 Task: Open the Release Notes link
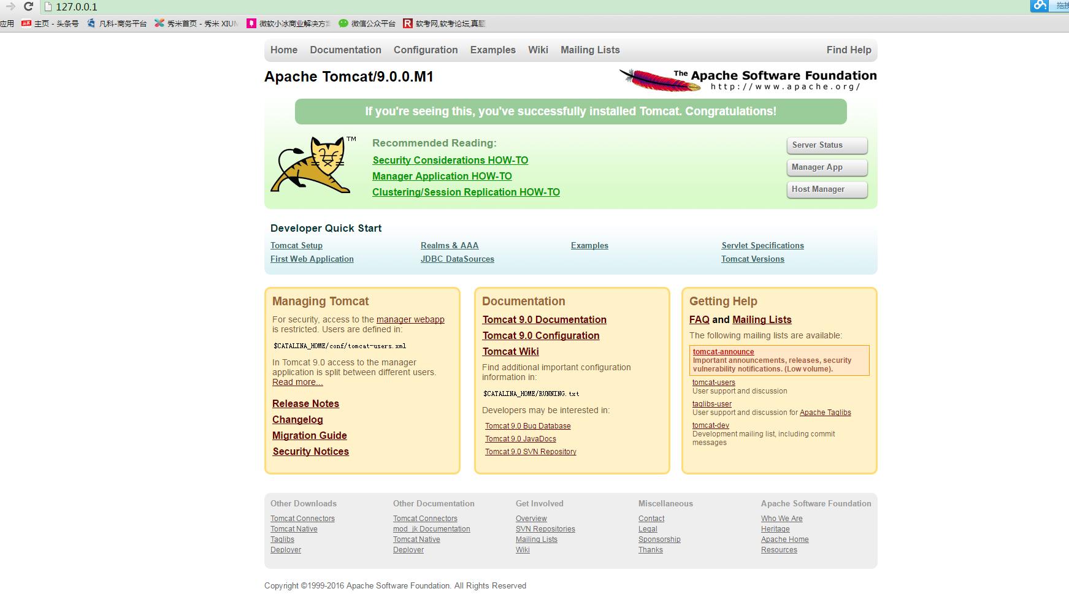(305, 403)
